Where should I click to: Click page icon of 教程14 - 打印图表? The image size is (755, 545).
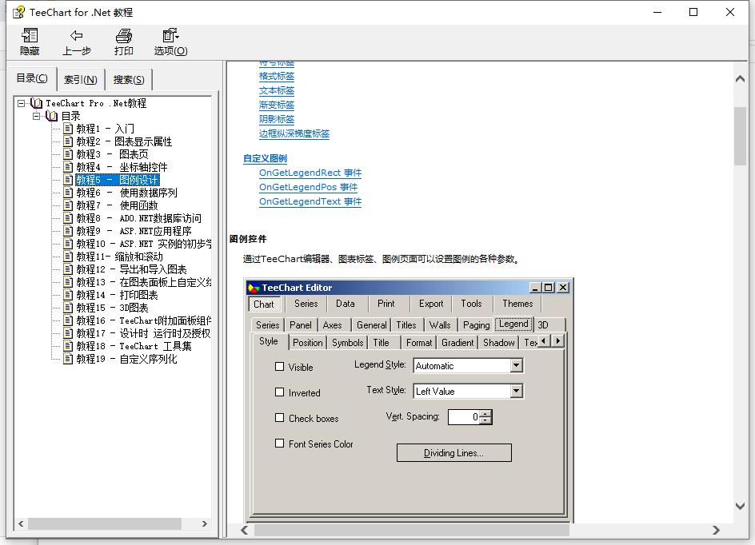[x=68, y=295]
